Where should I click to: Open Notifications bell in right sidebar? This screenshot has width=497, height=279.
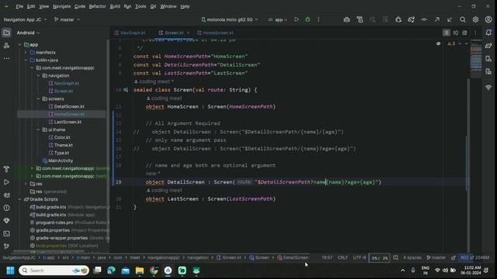pyautogui.click(x=488, y=33)
